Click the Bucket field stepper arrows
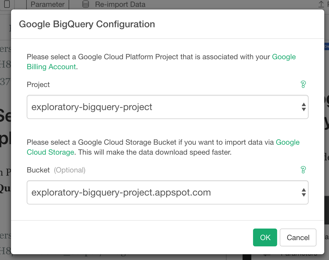 [x=304, y=192]
